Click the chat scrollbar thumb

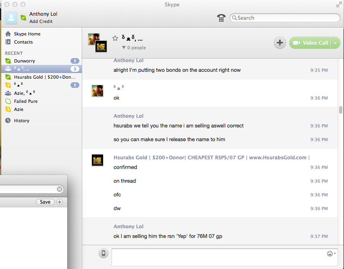(340, 110)
